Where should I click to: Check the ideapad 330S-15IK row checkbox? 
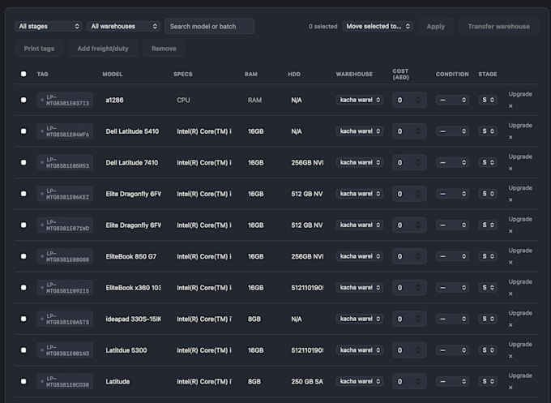23,319
